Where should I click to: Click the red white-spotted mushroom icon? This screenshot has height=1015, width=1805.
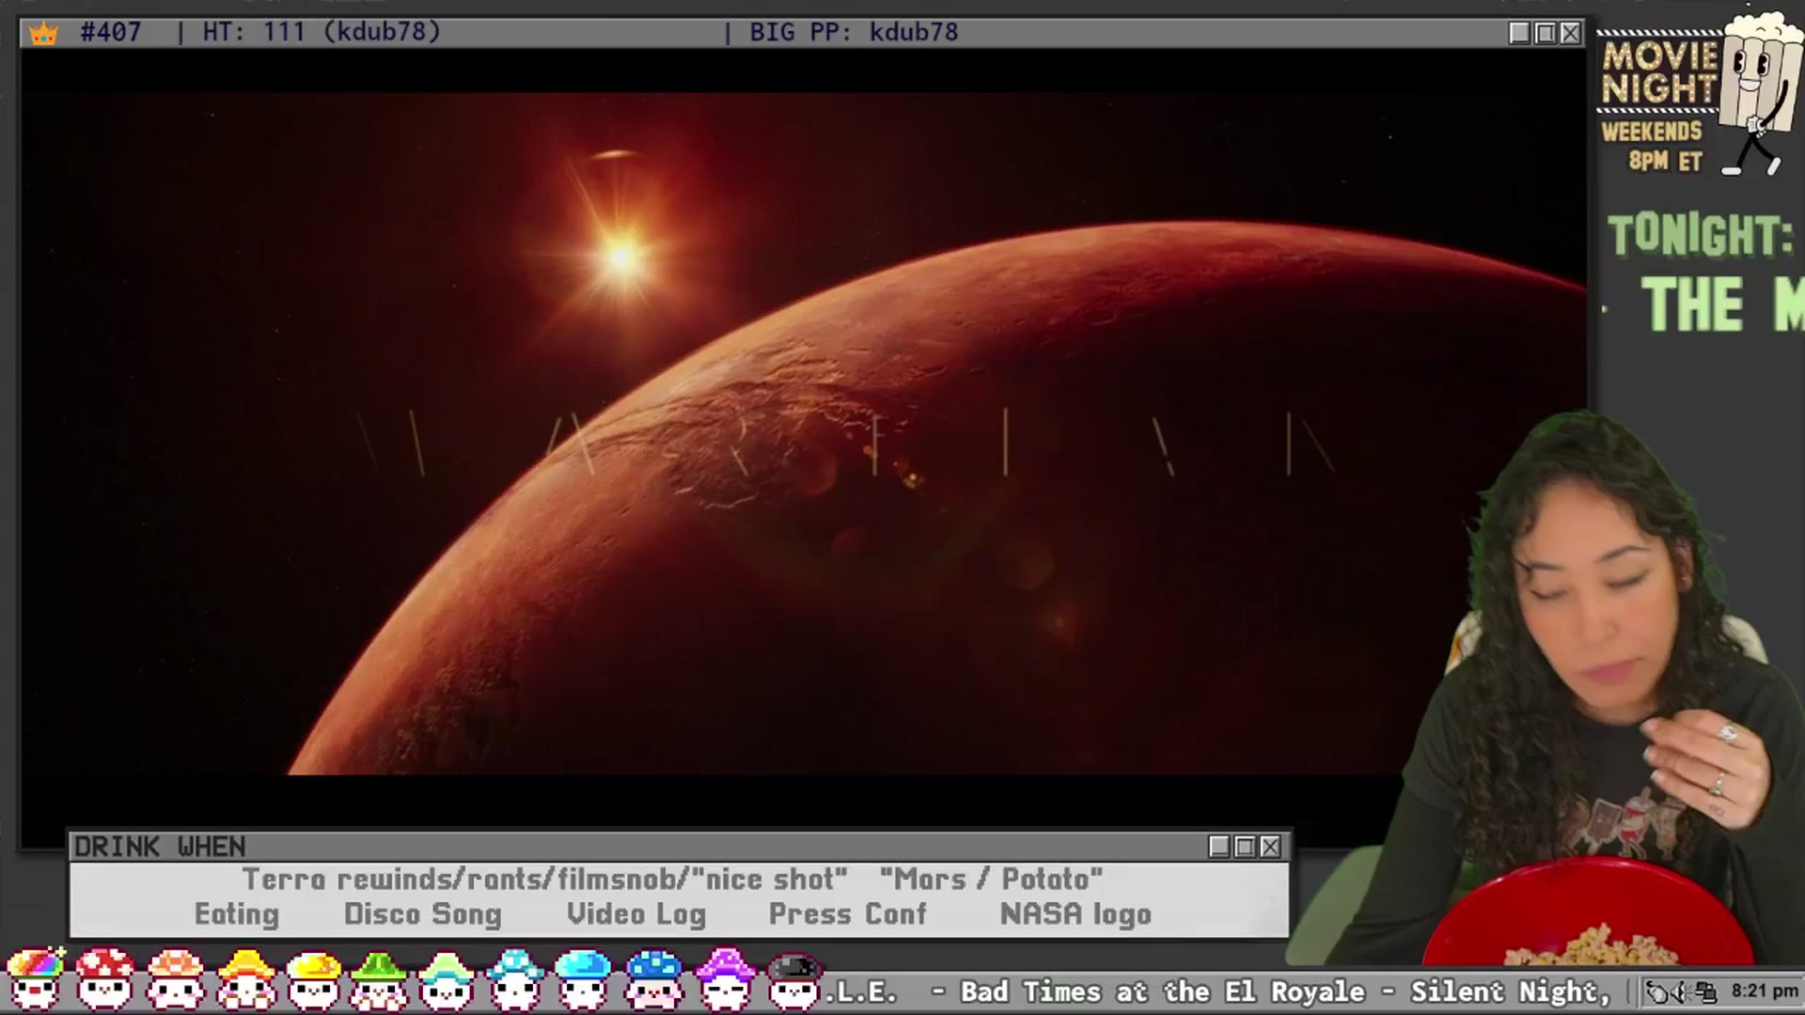point(104,978)
